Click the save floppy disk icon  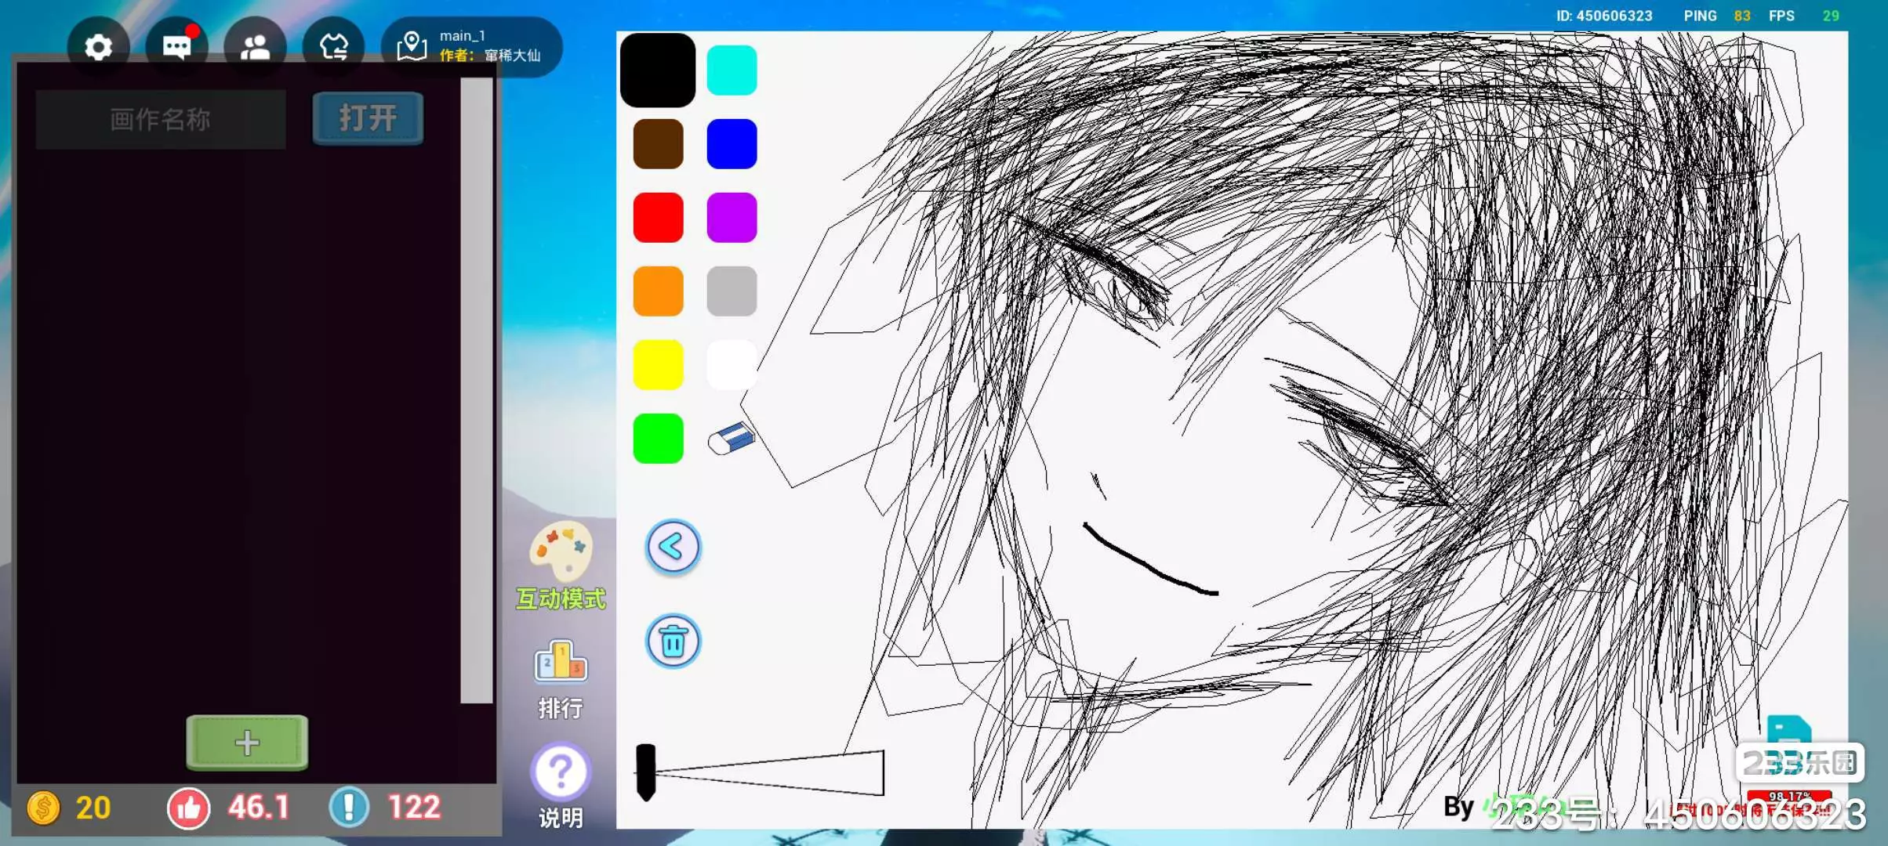click(1788, 730)
